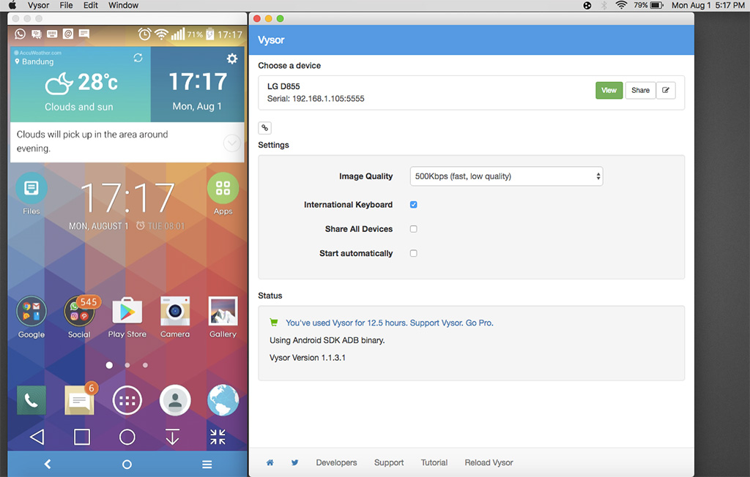The width and height of the screenshot is (750, 477).
Task: Tap the collapse arrows icon in navigation bar
Action: point(218,437)
